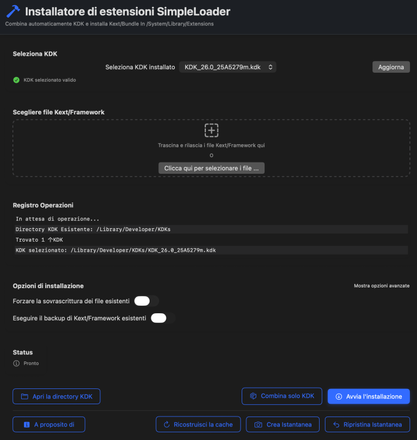
Task: Click the "Seleziona KDK installato" label
Action: (x=140, y=67)
